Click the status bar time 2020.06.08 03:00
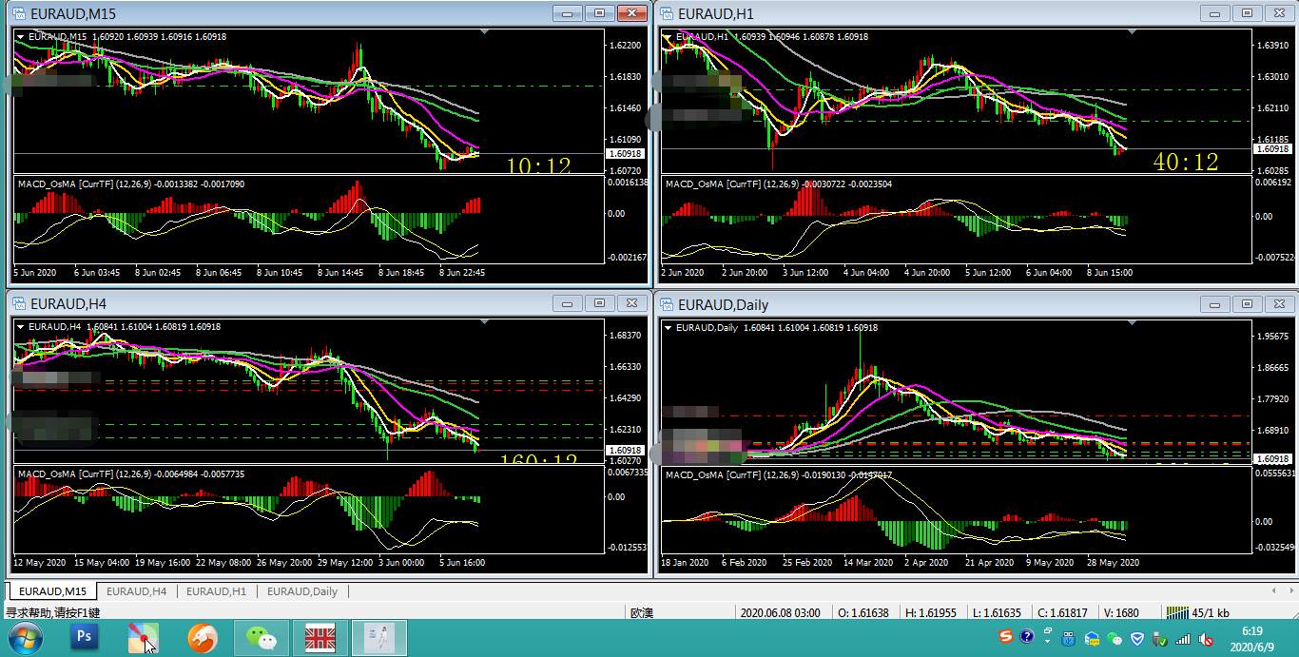 780,612
